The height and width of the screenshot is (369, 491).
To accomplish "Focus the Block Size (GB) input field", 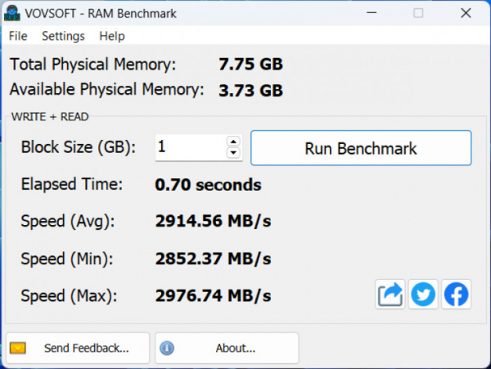I will click(188, 148).
